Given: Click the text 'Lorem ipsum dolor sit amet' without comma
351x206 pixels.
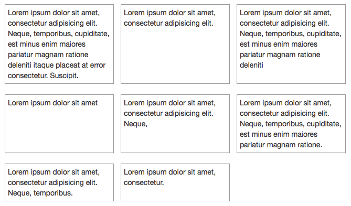Looking at the screenshot, I should pyautogui.click(x=53, y=103).
